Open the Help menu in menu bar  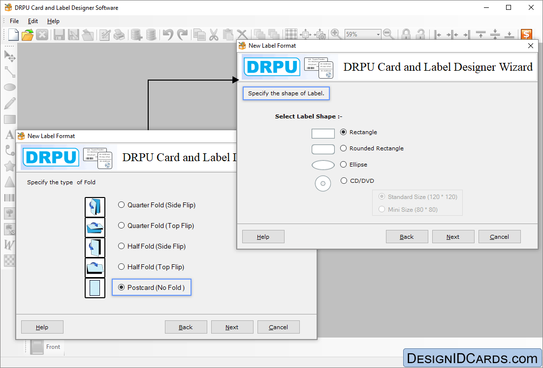click(x=53, y=21)
